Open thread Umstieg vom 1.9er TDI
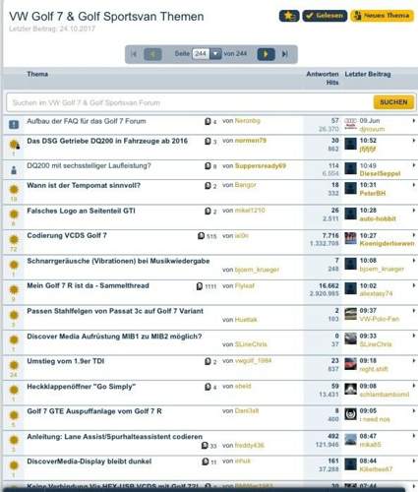This screenshot has height=492, width=418. [x=66, y=361]
